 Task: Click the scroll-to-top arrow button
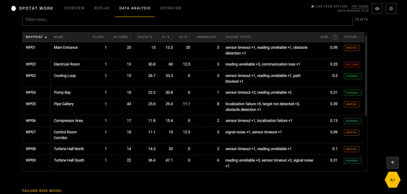392,163
